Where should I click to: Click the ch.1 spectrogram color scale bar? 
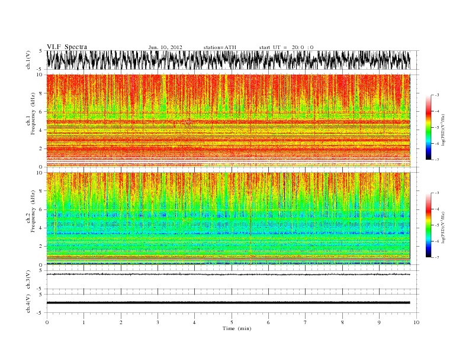tap(428, 127)
